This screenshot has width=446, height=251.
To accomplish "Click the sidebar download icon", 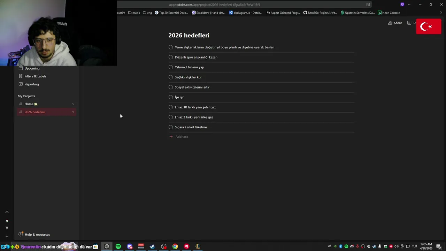I will point(7,212).
